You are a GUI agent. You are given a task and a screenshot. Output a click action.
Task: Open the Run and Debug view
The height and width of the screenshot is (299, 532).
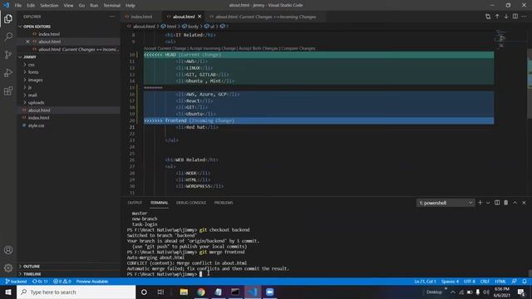(x=8, y=72)
